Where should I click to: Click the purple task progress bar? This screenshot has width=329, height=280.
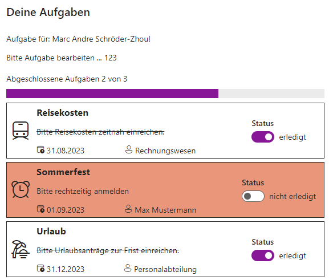click(x=112, y=94)
